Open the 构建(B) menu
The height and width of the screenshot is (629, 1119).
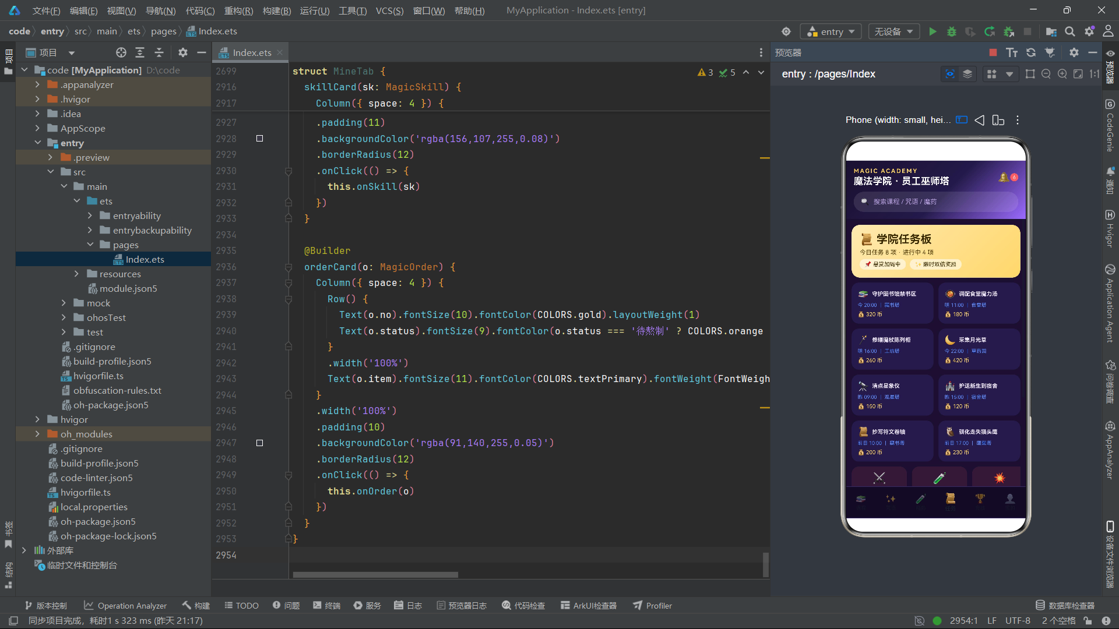pyautogui.click(x=277, y=10)
